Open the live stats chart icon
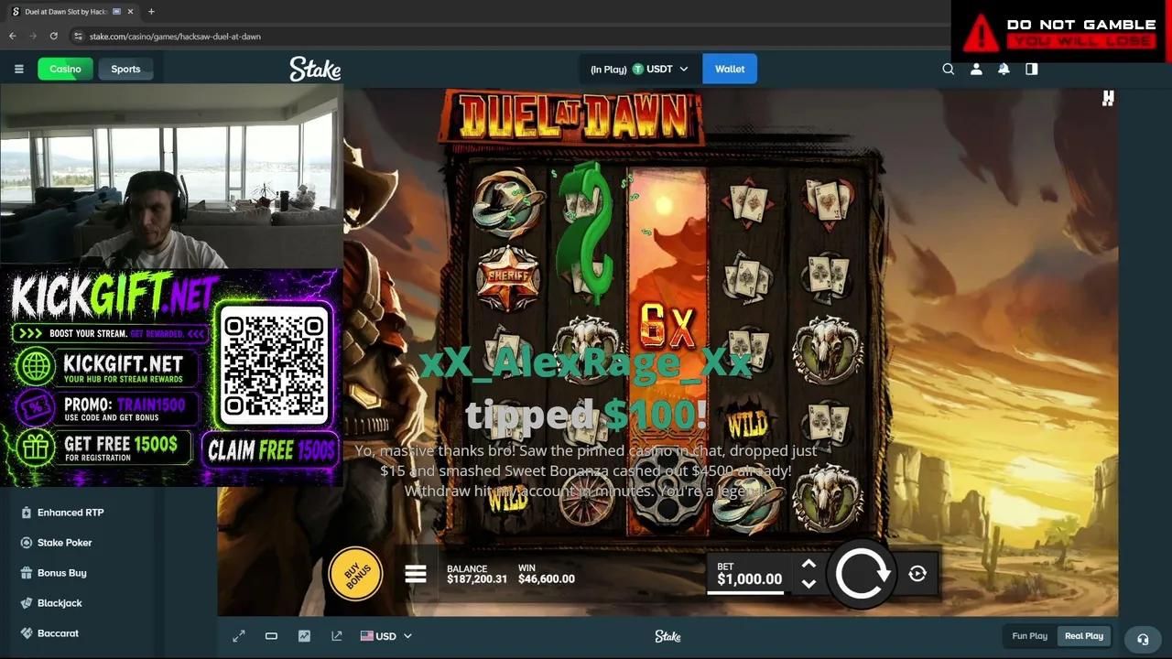The width and height of the screenshot is (1172, 659). (304, 636)
